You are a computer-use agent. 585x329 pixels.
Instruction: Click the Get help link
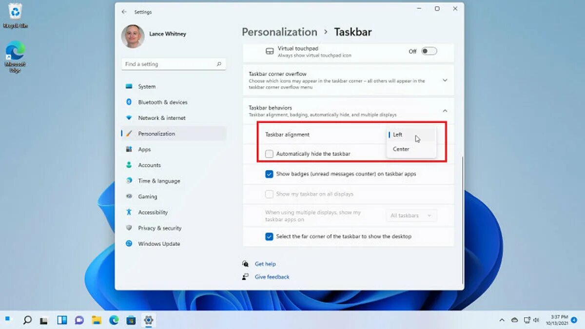(x=265, y=264)
